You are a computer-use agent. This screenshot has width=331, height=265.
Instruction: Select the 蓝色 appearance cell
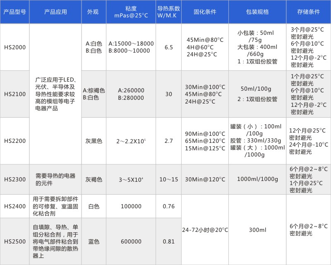(x=94, y=241)
